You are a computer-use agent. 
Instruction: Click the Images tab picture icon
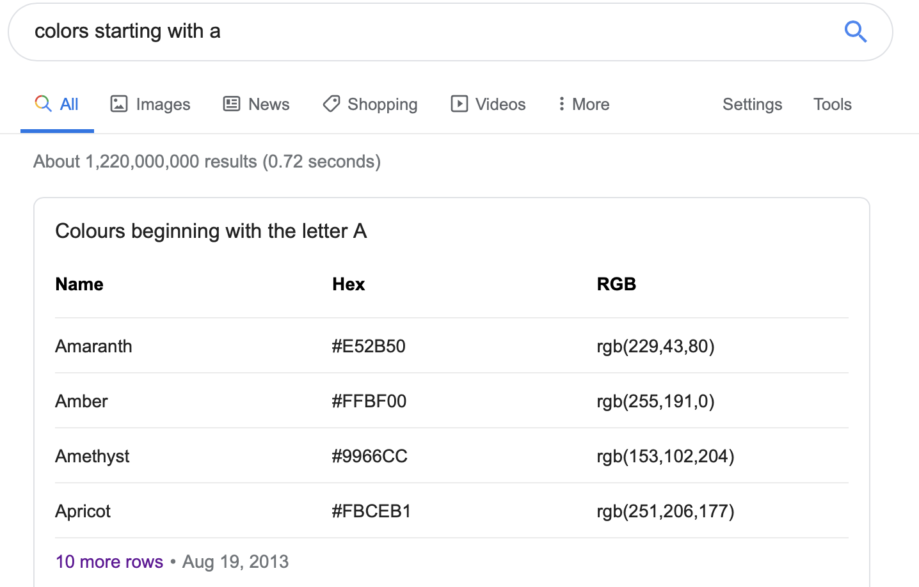(119, 104)
